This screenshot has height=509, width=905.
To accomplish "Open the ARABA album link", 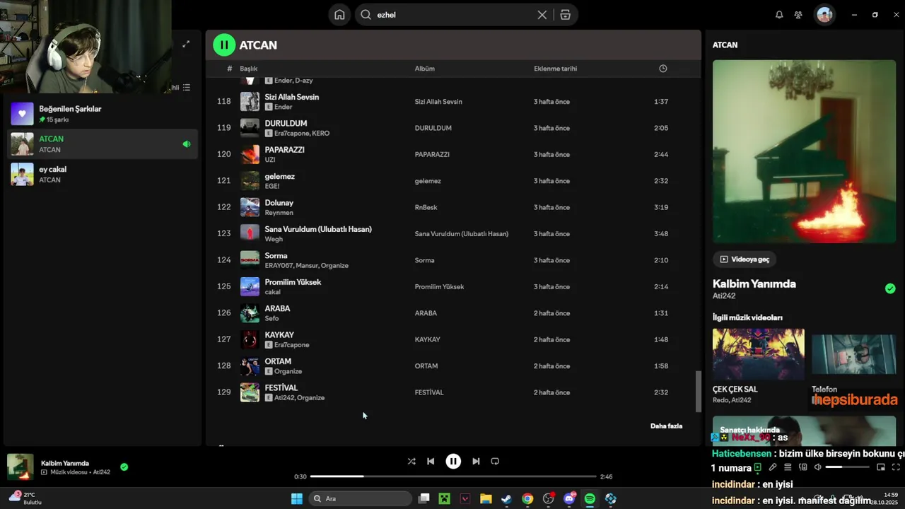I will pos(426,313).
